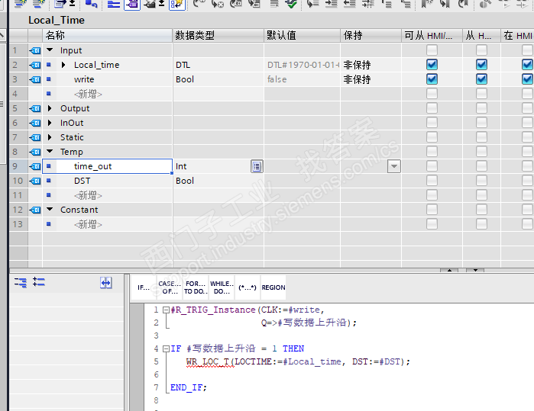Image resolution: width=534 pixels, height=411 pixels.
Task: Click the Bool data type cell on the write row
Action: (x=218, y=79)
